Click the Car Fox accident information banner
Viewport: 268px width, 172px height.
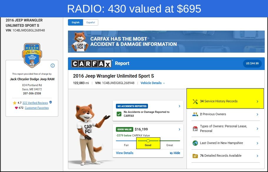(166, 41)
